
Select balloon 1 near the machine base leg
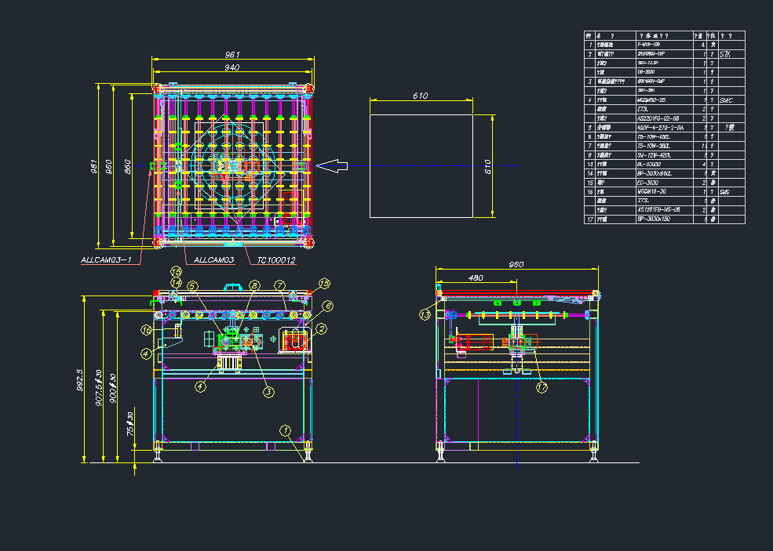click(286, 431)
